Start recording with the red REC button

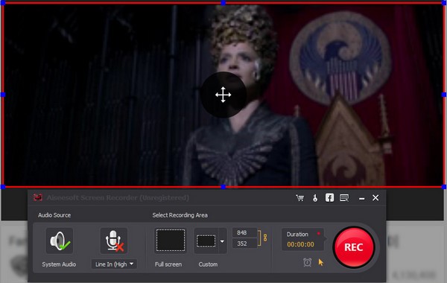354,247
